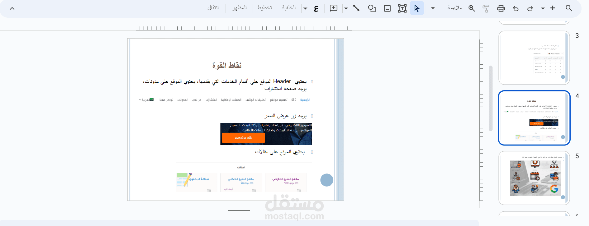Click the filmstrip vertical scrollbar
The width and height of the screenshot is (589, 226).
[x=491, y=98]
